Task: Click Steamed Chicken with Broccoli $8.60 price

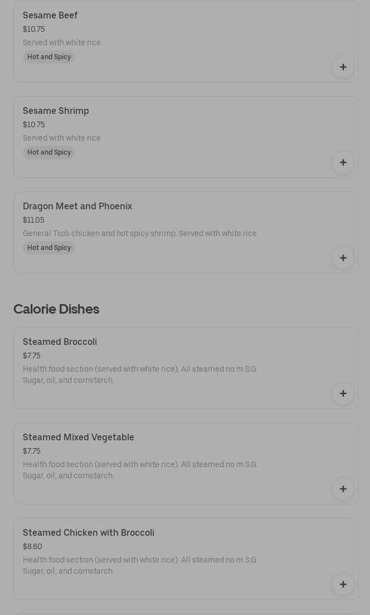Action: click(x=32, y=547)
